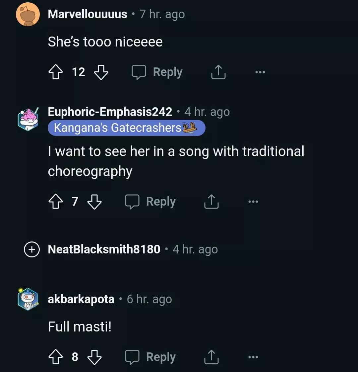Screen dimensions: 358x372
Task: Downvote the traditional choreography comment
Action: coord(94,202)
